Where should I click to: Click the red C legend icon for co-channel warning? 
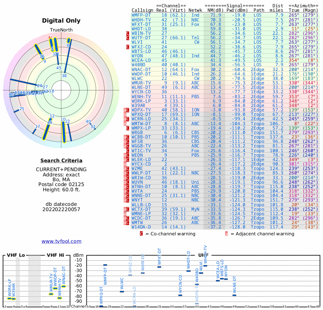tap(141, 234)
